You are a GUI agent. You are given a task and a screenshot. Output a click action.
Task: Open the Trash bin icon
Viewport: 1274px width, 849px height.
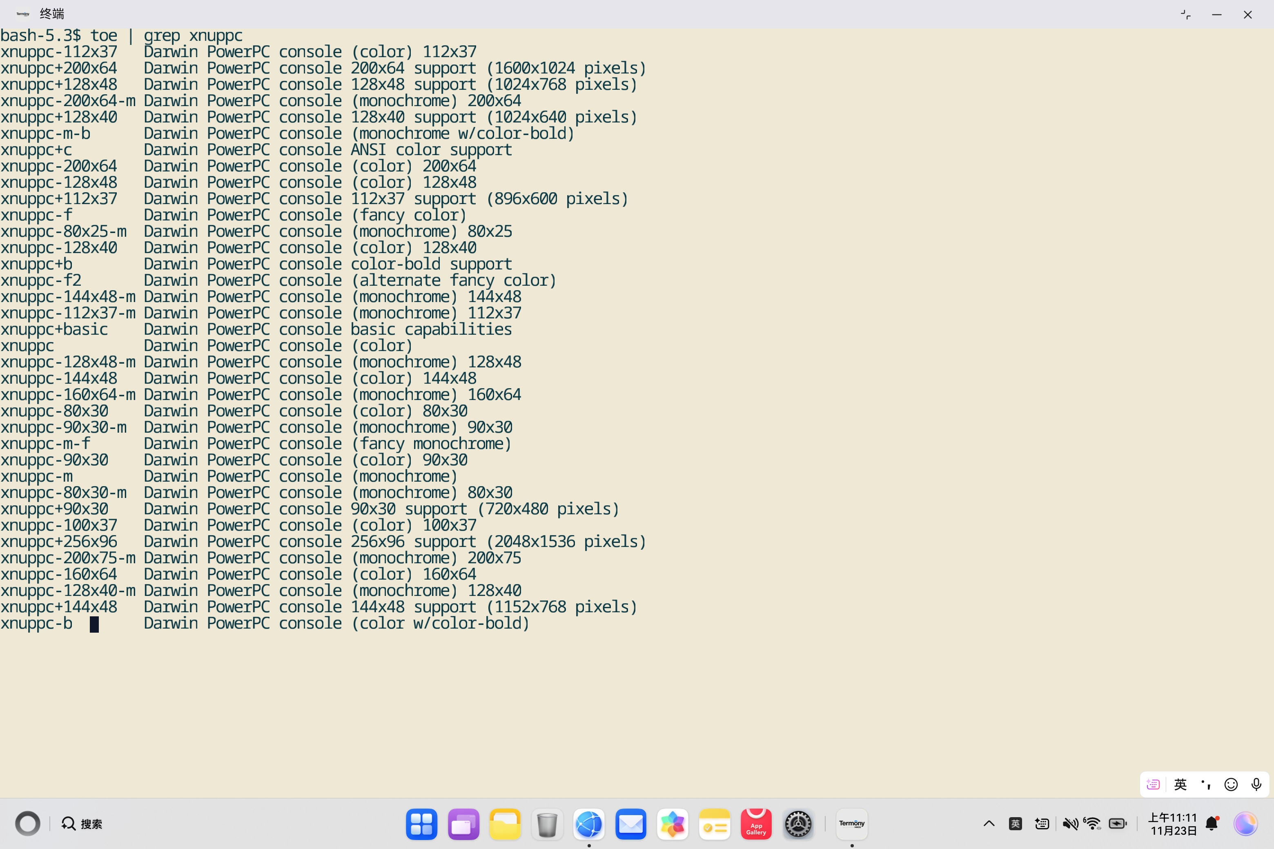coord(547,824)
